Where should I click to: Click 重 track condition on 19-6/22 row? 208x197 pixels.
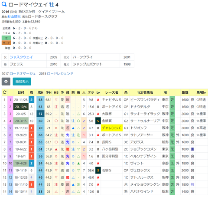pyautogui.click(x=192, y=149)
